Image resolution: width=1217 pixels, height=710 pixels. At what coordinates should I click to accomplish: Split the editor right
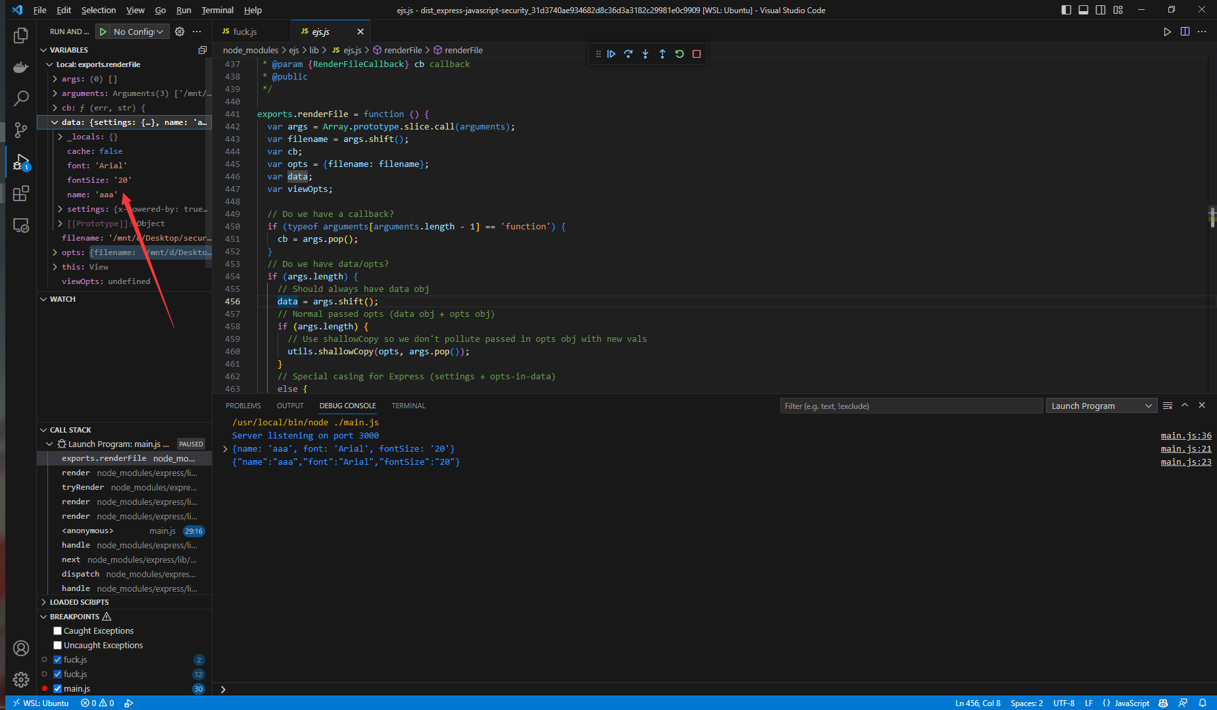pyautogui.click(x=1185, y=32)
